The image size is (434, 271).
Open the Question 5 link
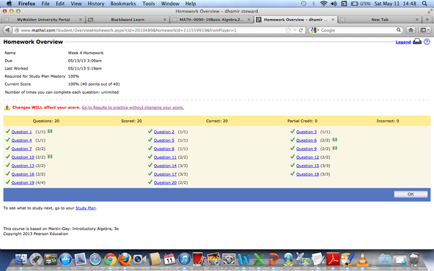(x=164, y=141)
